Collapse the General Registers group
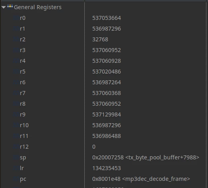Screen dimensions: 208x188 (x=4, y=7)
